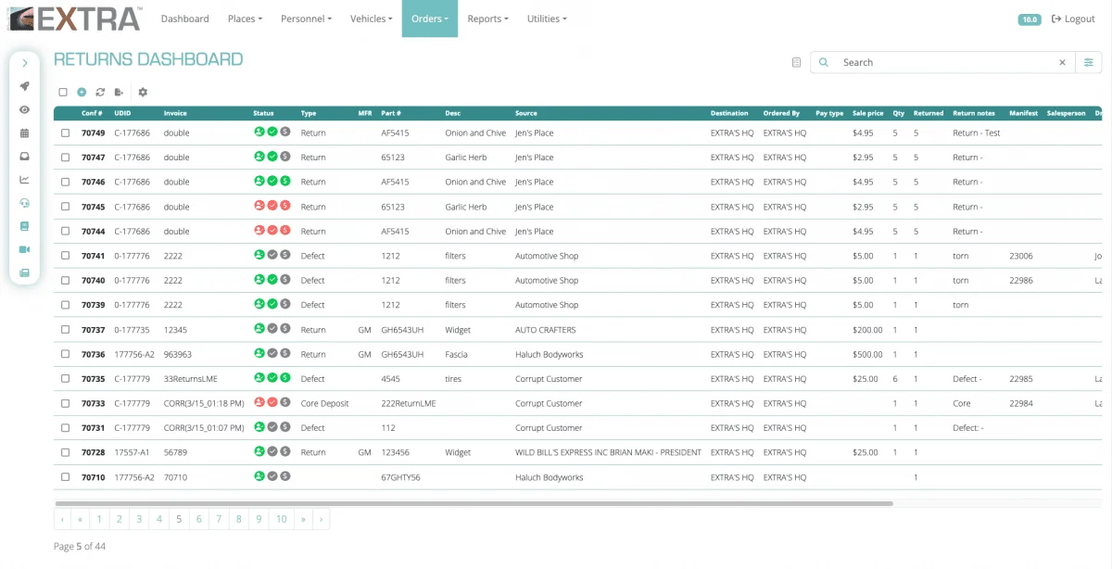Click the horizontal scrollbar under the table

[474, 503]
